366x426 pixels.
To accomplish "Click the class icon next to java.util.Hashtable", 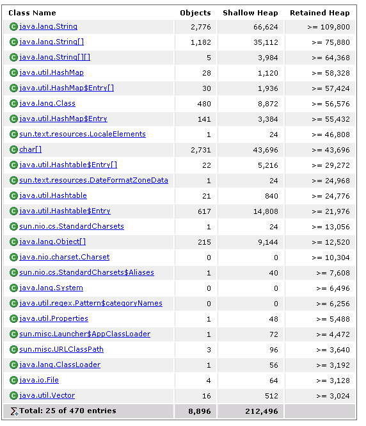I will (13, 195).
